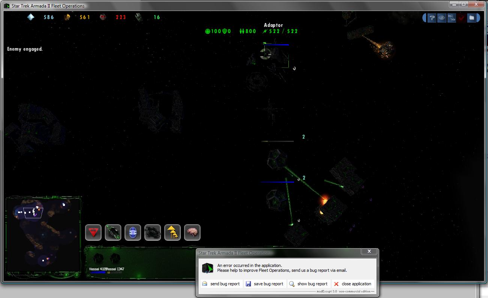Open the folder icon in top-right toolbar

[x=471, y=18]
